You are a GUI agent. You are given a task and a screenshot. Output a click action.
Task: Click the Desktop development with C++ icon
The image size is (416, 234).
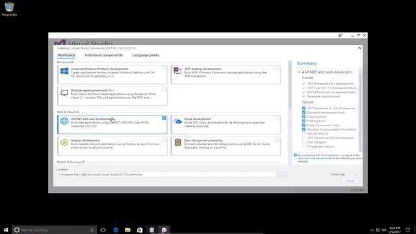point(64,92)
